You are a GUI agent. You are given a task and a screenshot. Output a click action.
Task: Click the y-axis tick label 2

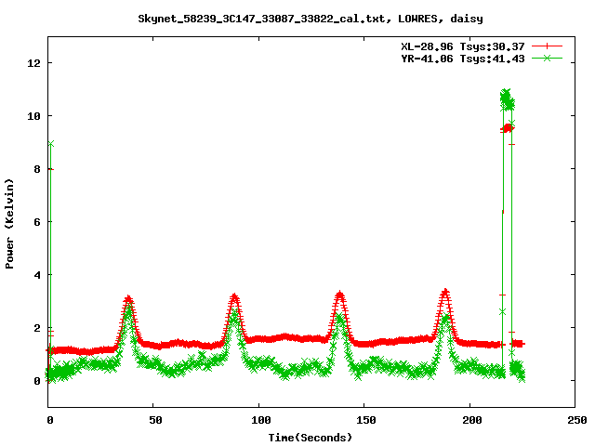click(37, 328)
